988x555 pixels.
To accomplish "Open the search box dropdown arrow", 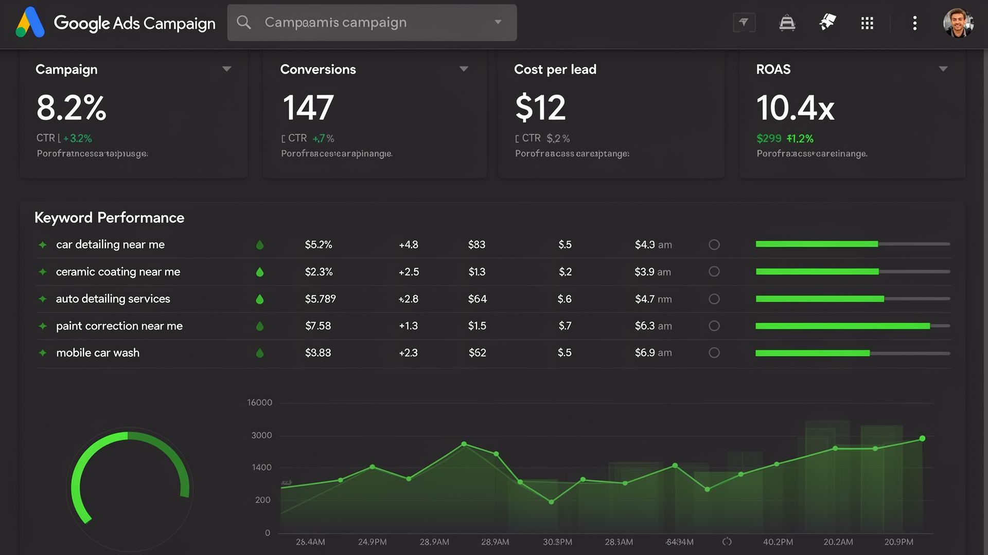I will tap(498, 22).
